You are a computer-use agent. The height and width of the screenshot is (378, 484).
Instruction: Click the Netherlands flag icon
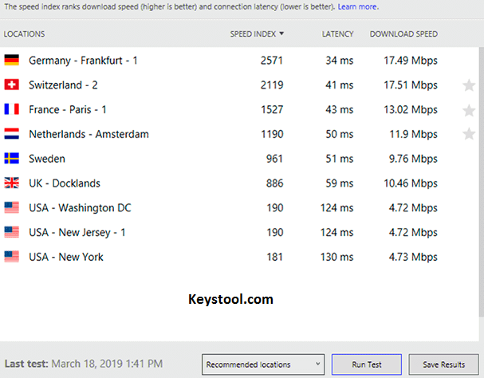point(12,134)
